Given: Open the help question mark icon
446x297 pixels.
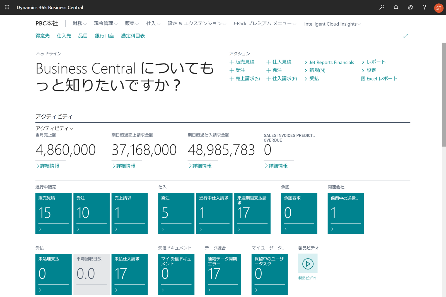Looking at the screenshot, I should (424, 7).
